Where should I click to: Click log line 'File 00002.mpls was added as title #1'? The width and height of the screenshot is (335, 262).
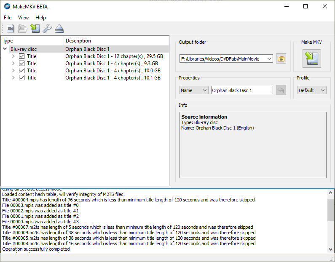(40, 211)
